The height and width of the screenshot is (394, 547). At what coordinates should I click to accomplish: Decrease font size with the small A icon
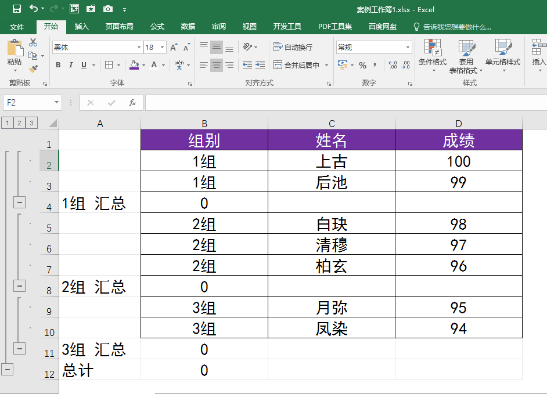[x=186, y=48]
